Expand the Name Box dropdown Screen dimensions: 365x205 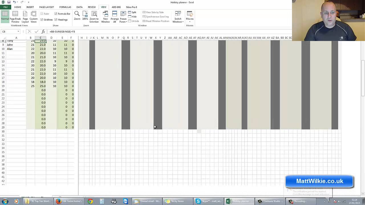(x=18, y=32)
